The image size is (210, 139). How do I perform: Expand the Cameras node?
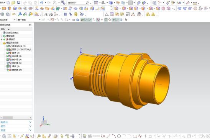pos(2,39)
